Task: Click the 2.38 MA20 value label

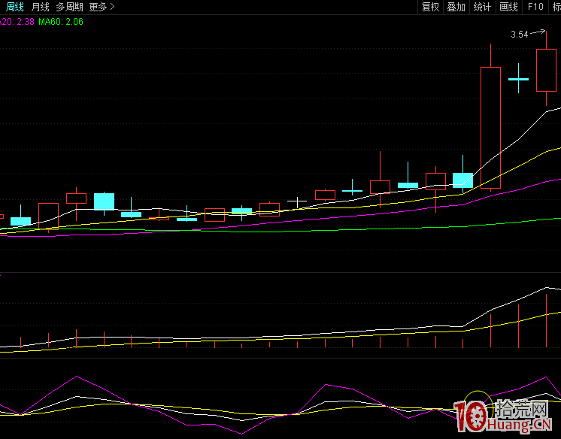Action: click(x=26, y=22)
